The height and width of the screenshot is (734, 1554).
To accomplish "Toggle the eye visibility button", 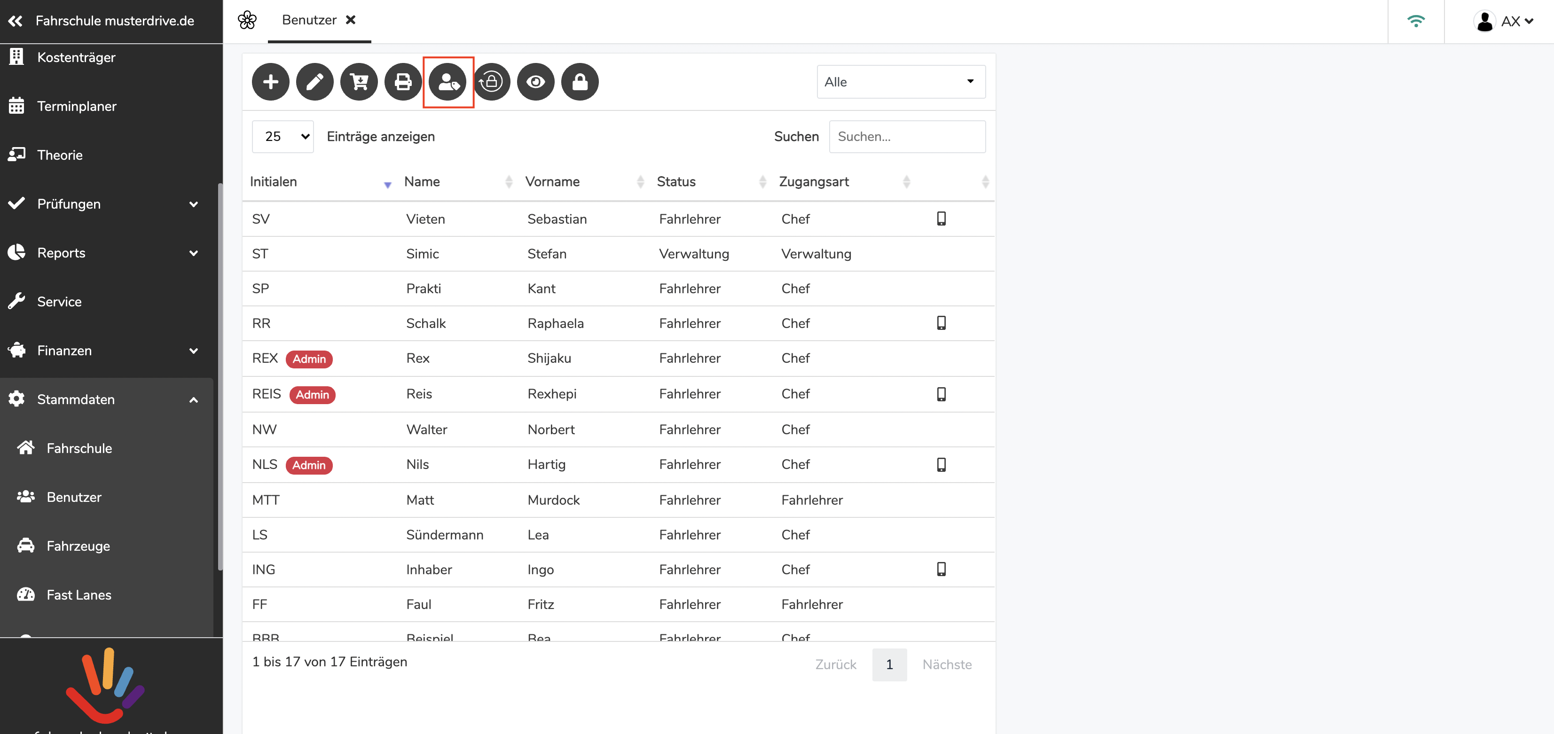I will pyautogui.click(x=536, y=81).
